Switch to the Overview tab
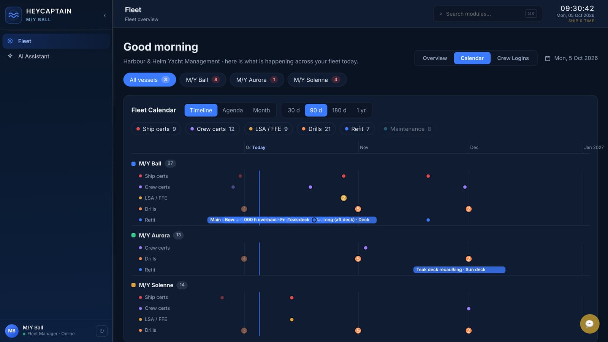The image size is (608, 342). pos(435,58)
